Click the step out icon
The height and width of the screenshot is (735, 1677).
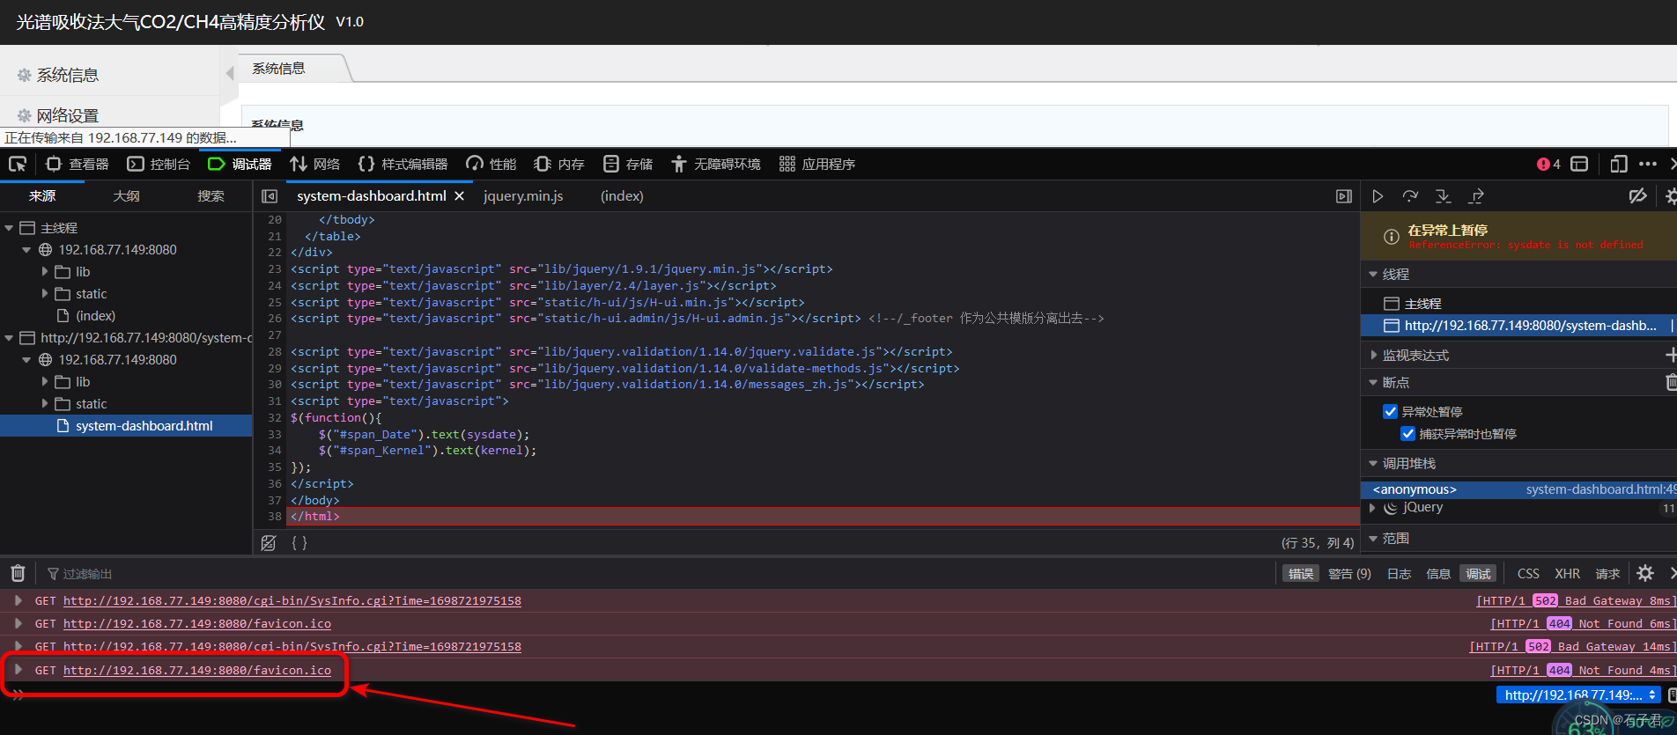1476,196
